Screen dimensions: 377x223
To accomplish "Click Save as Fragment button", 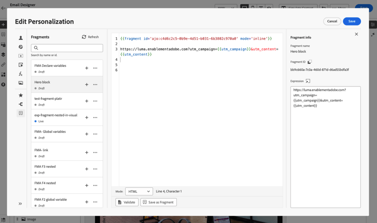I will click(x=158, y=202).
